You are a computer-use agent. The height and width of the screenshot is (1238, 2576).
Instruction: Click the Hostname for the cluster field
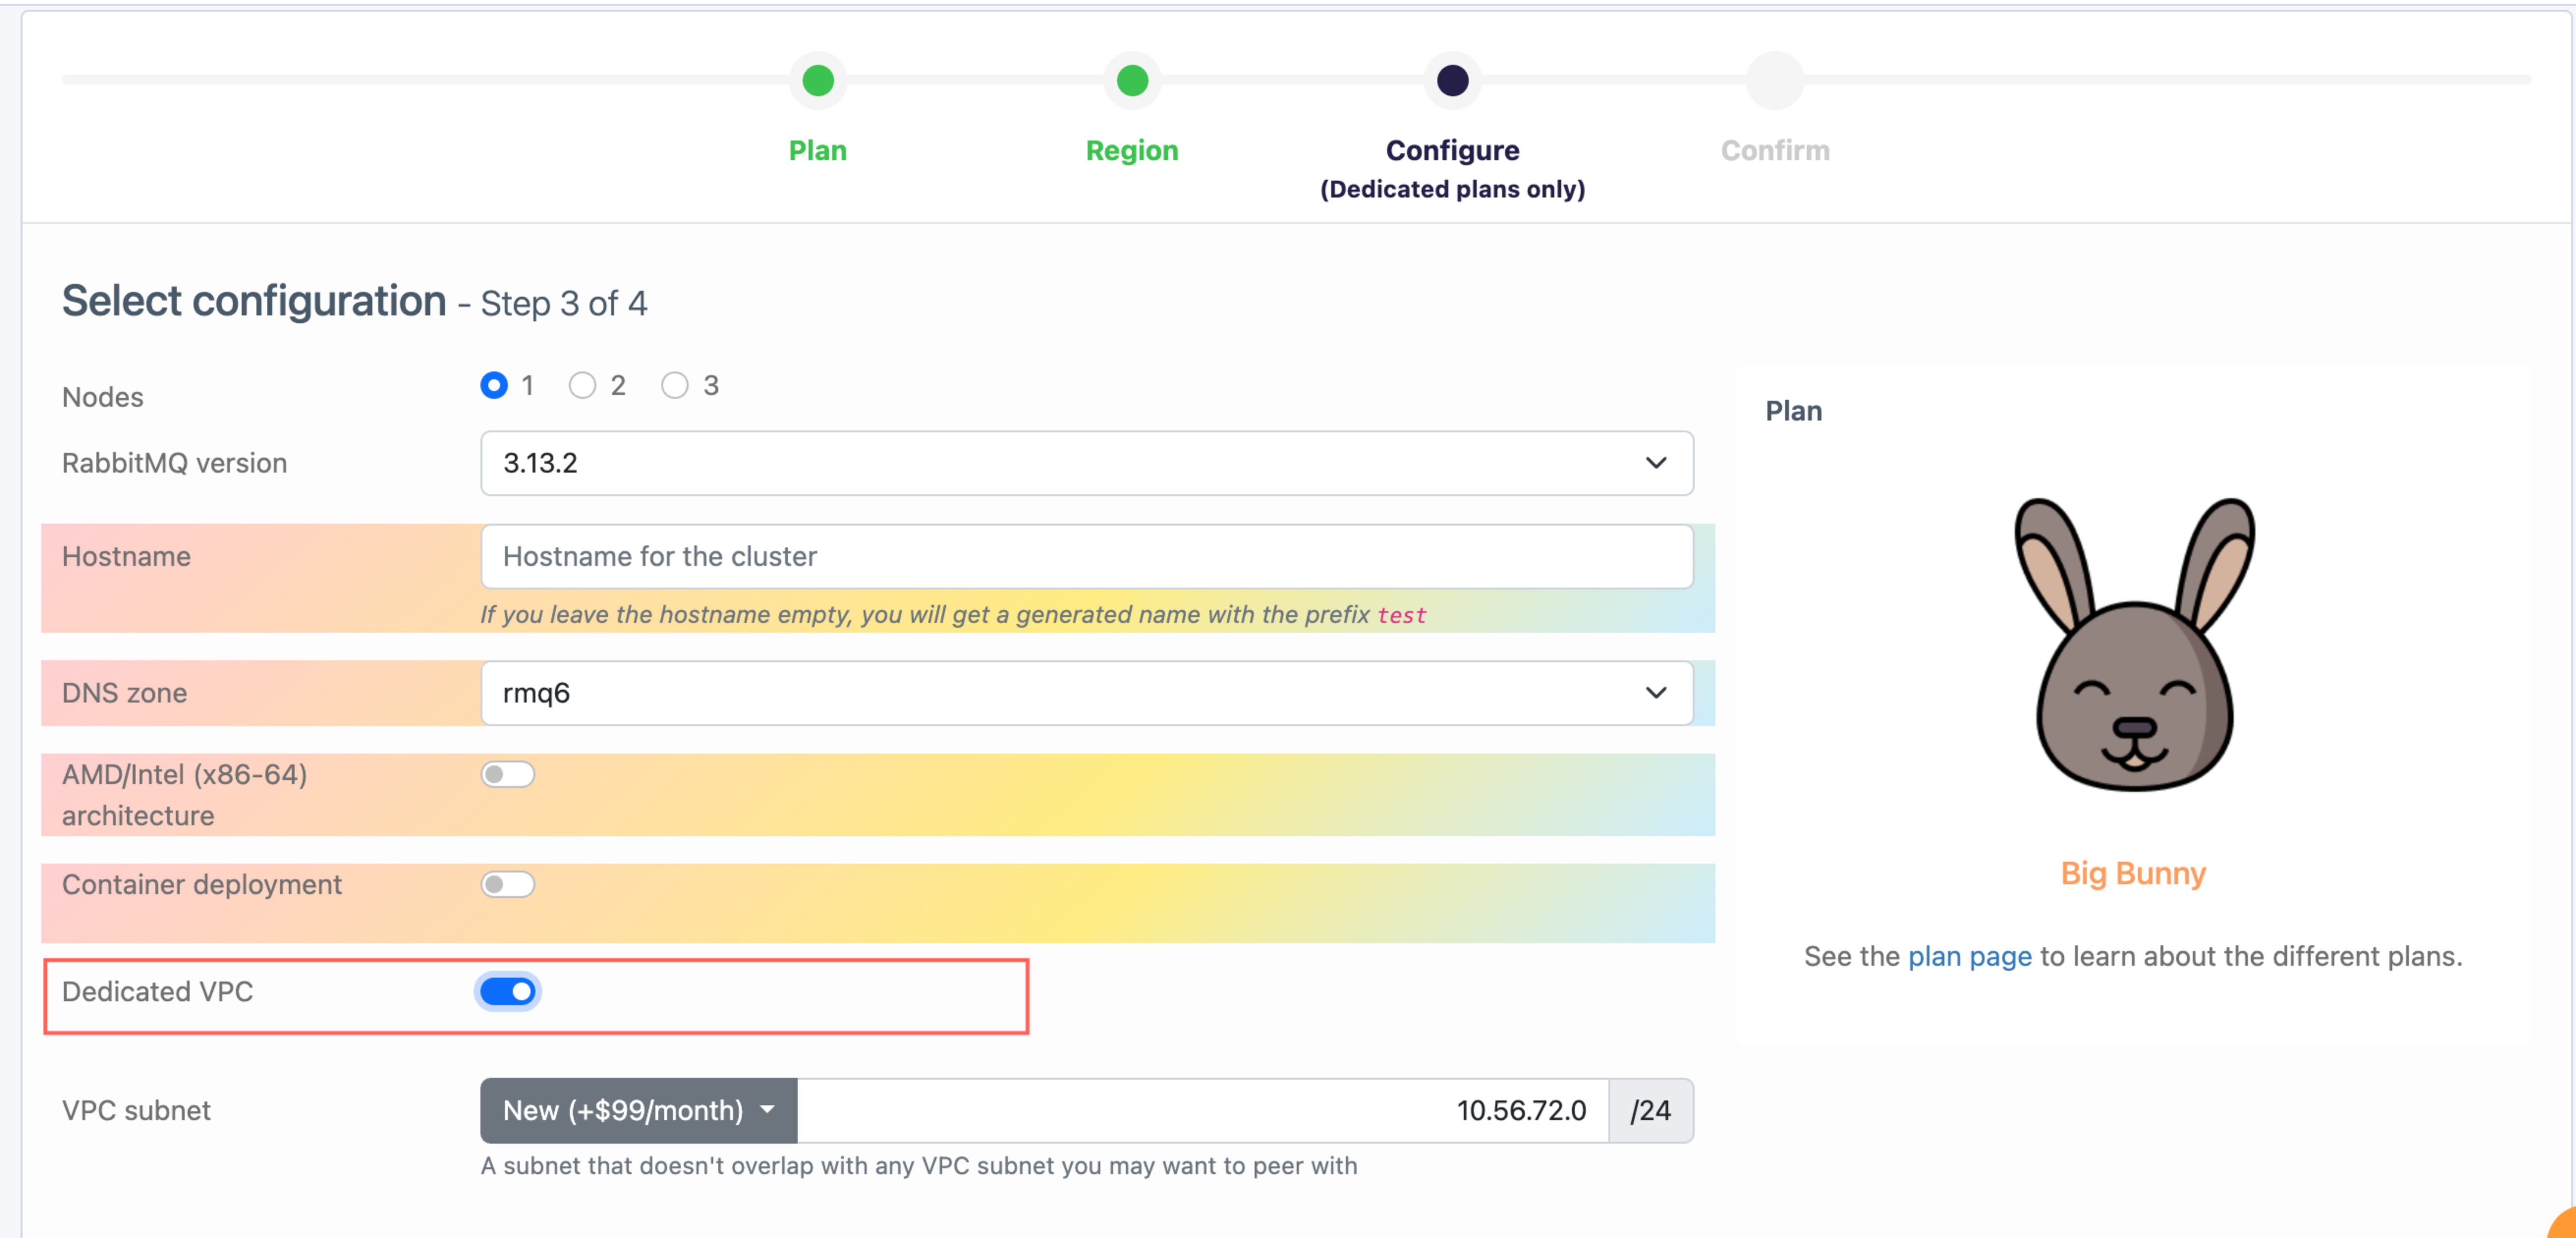tap(1086, 556)
